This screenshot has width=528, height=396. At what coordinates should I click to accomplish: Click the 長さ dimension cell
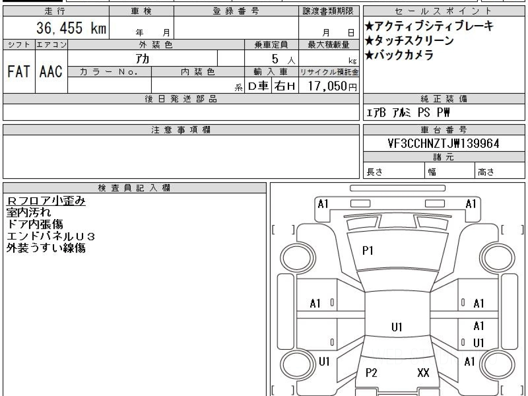[x=394, y=171]
